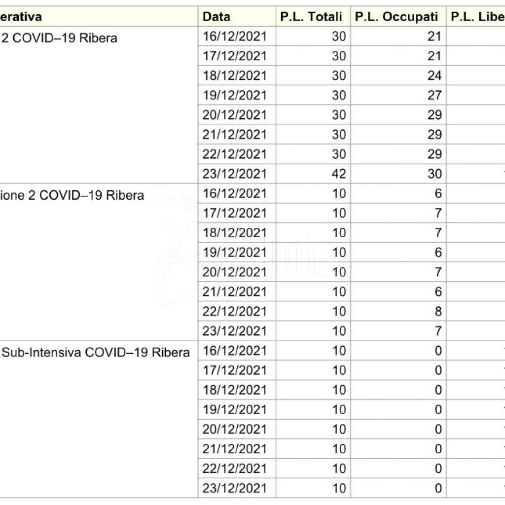Select 20/12/2021 in the Sub-Intensiva section
The height and width of the screenshot is (505, 505).
[x=234, y=430]
